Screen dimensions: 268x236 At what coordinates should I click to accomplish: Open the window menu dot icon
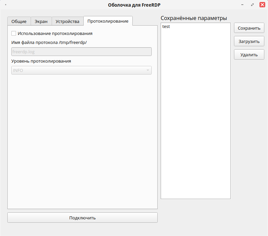[x=6, y=5]
